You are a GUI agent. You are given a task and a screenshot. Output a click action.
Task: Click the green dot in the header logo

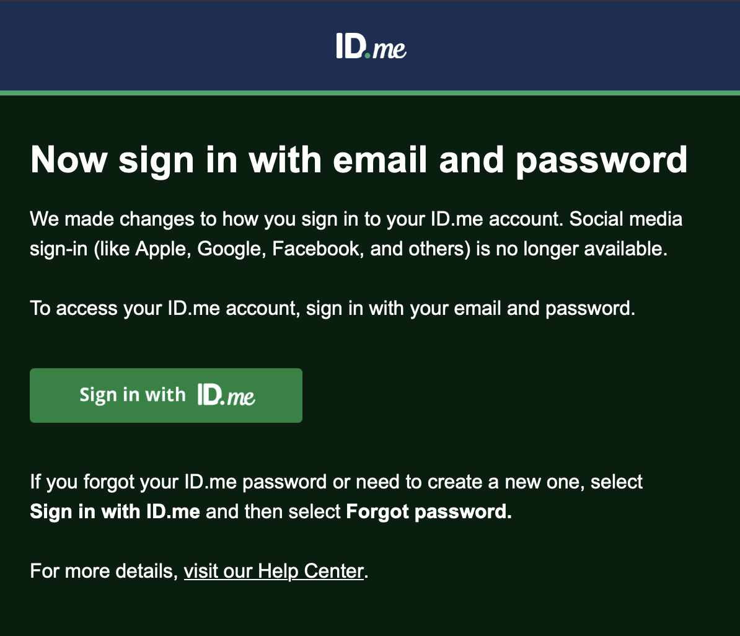[367, 55]
